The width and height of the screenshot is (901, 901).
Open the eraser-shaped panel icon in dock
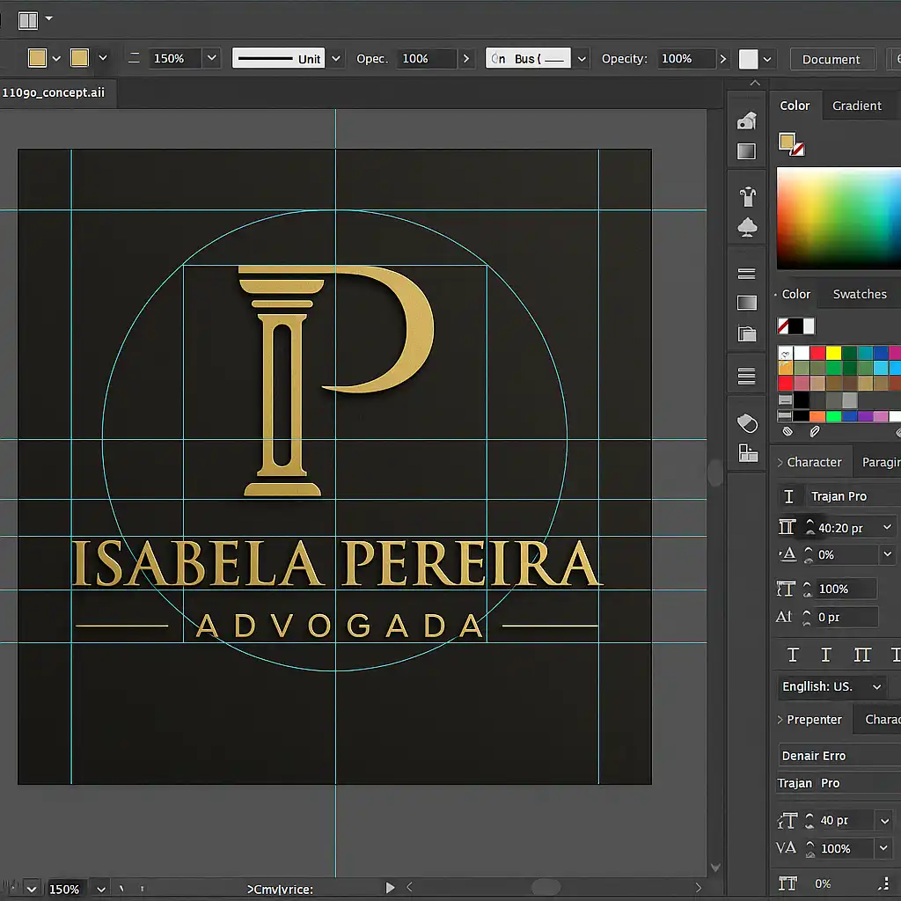tap(747, 423)
